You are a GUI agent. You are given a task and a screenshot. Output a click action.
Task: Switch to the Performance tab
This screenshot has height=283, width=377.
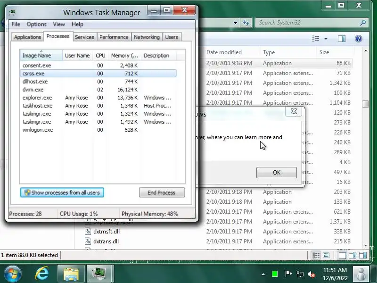(114, 37)
